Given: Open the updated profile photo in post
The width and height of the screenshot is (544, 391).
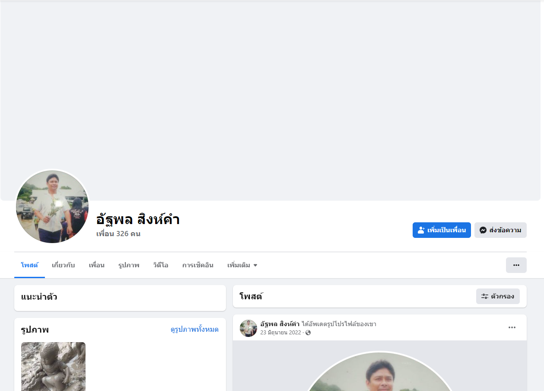Looking at the screenshot, I should [380, 372].
